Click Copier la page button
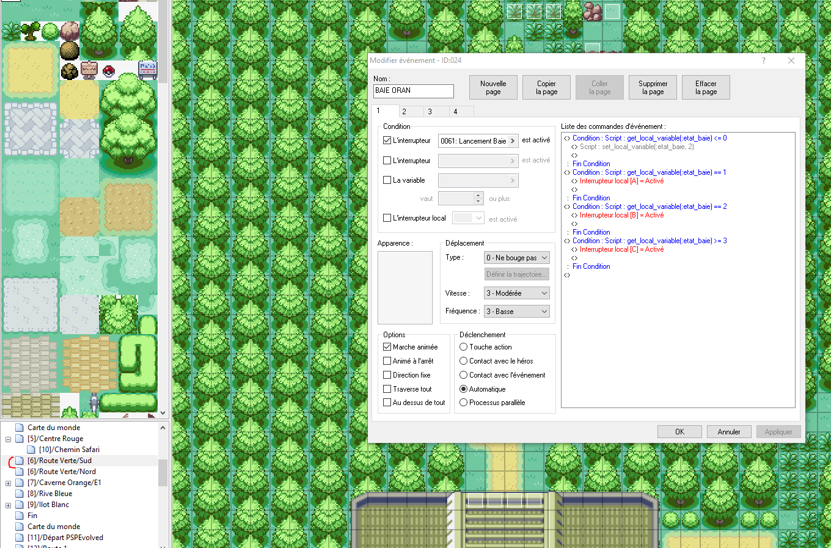Image resolution: width=831 pixels, height=548 pixels. pyautogui.click(x=546, y=87)
